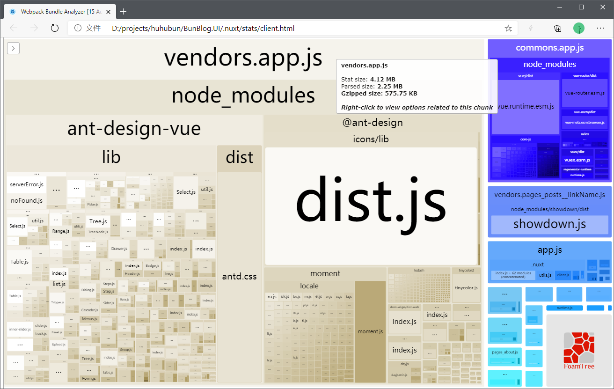
Task: Add the stats page to favorites
Action: click(x=508, y=28)
